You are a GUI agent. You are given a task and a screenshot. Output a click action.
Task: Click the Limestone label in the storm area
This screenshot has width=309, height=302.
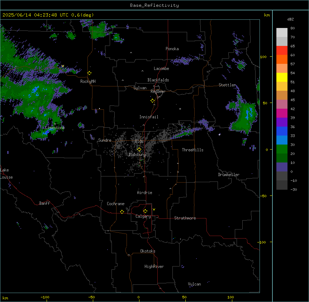55,128
